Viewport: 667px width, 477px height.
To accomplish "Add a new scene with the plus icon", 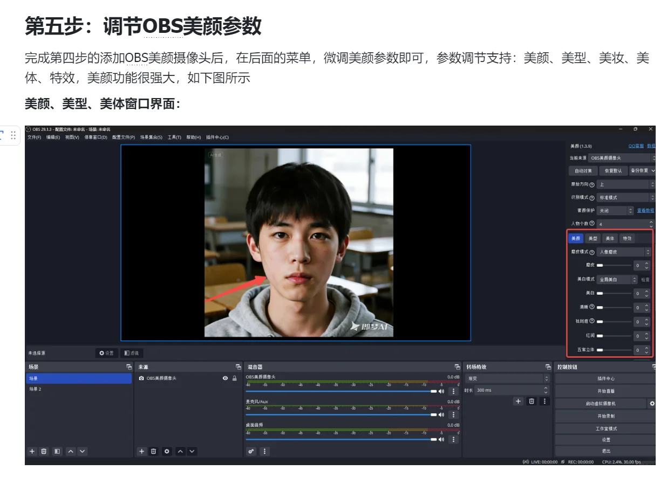I will 32,451.
